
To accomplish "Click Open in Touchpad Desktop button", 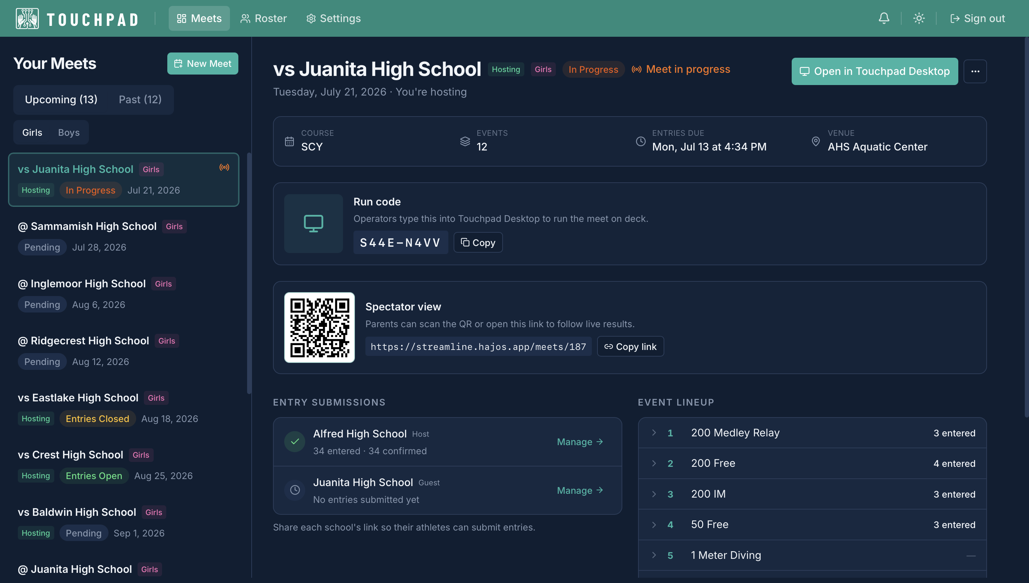I will pyautogui.click(x=874, y=71).
